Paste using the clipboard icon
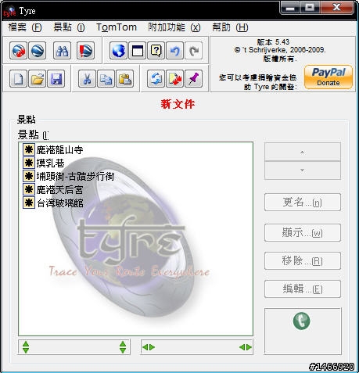This screenshot has height=373, width=359. 124,78
